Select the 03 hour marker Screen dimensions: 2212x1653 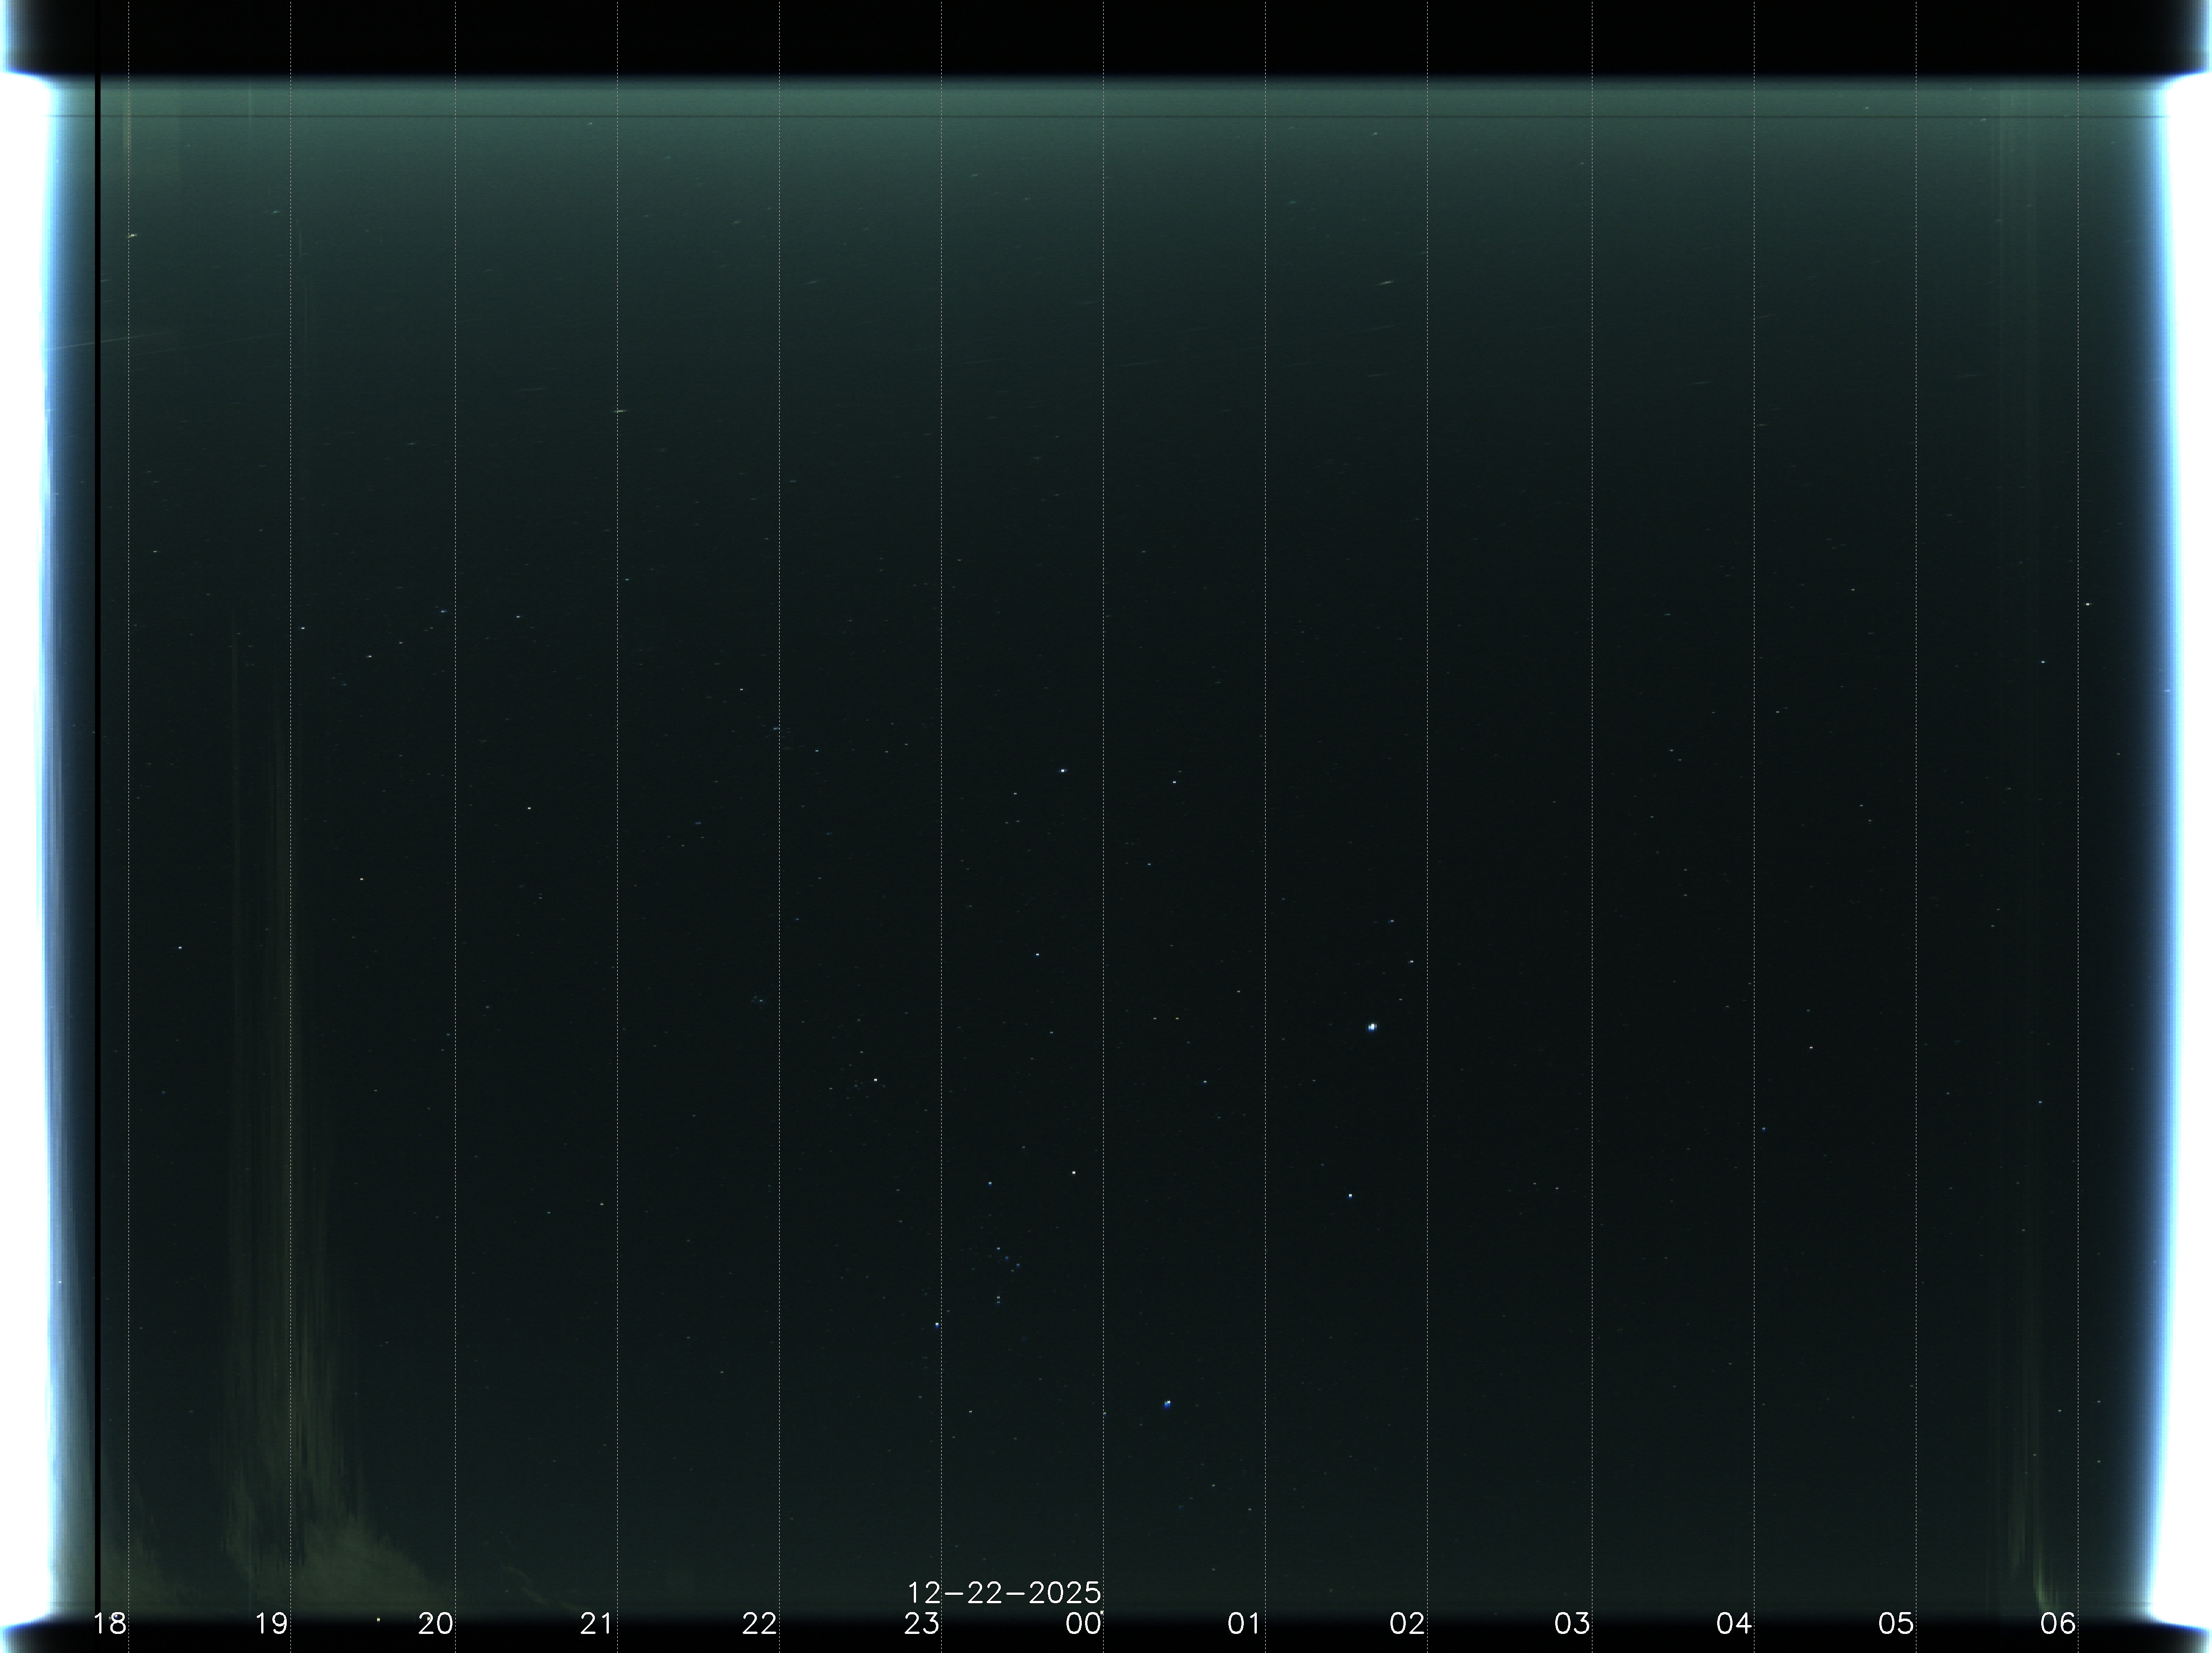click(x=1571, y=1623)
